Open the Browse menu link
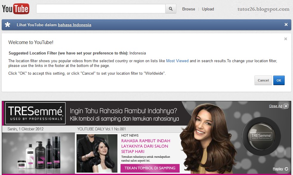293x175 pixels. coord(189,9)
